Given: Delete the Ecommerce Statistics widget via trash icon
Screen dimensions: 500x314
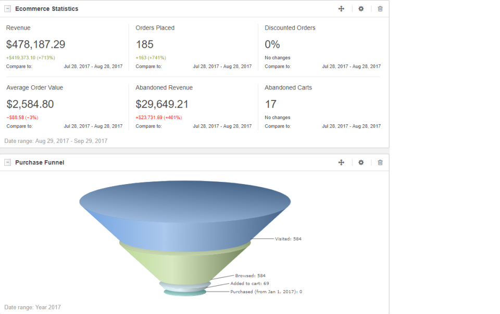Looking at the screenshot, I should (x=380, y=8).
